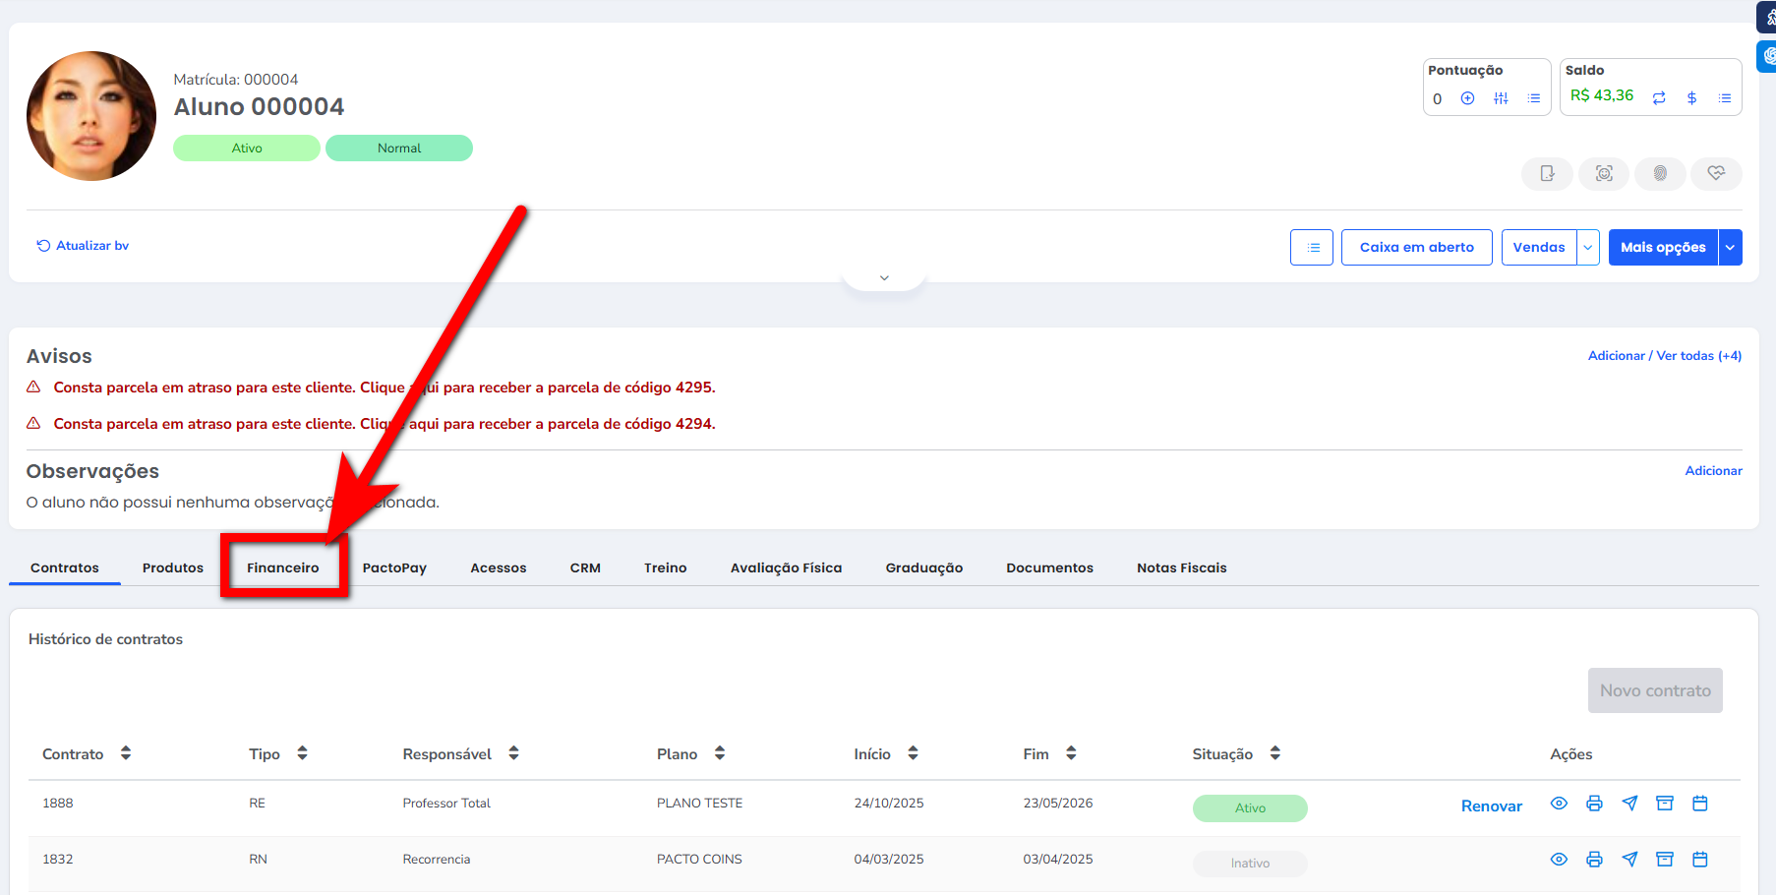Click the fingerprint biometric icon
This screenshot has width=1776, height=895.
coord(1660,174)
